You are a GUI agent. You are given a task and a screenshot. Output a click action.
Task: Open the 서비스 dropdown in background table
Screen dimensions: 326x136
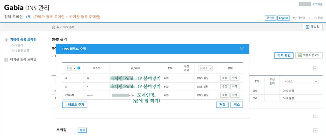301,81
